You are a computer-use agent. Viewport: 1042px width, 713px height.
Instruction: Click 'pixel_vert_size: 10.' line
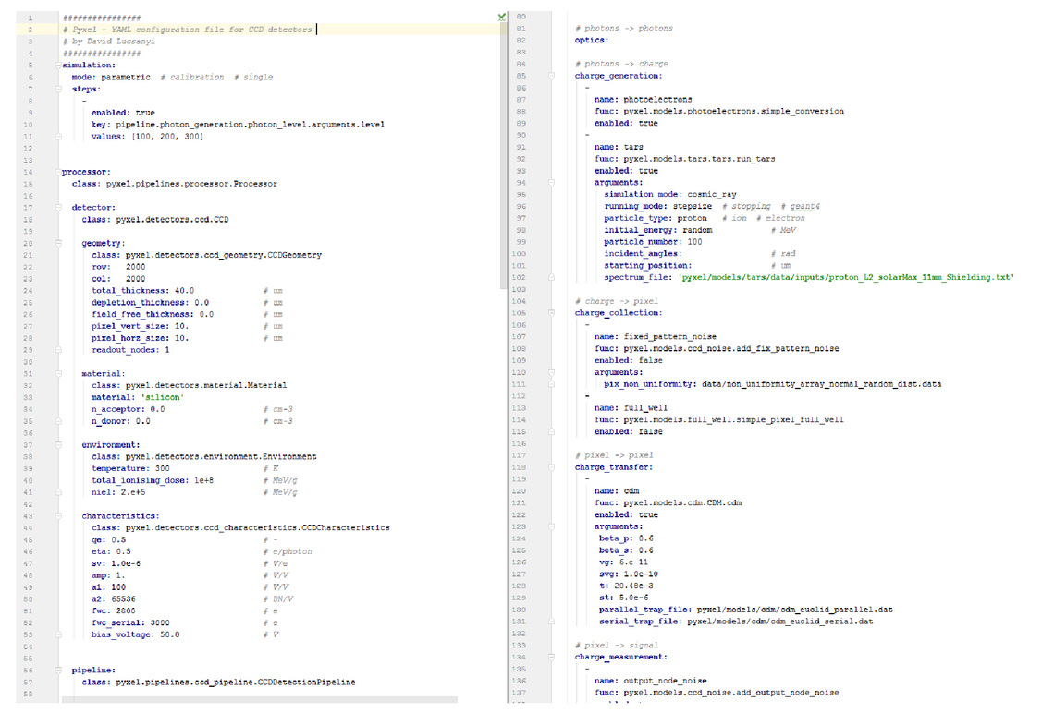pyautogui.click(x=141, y=327)
